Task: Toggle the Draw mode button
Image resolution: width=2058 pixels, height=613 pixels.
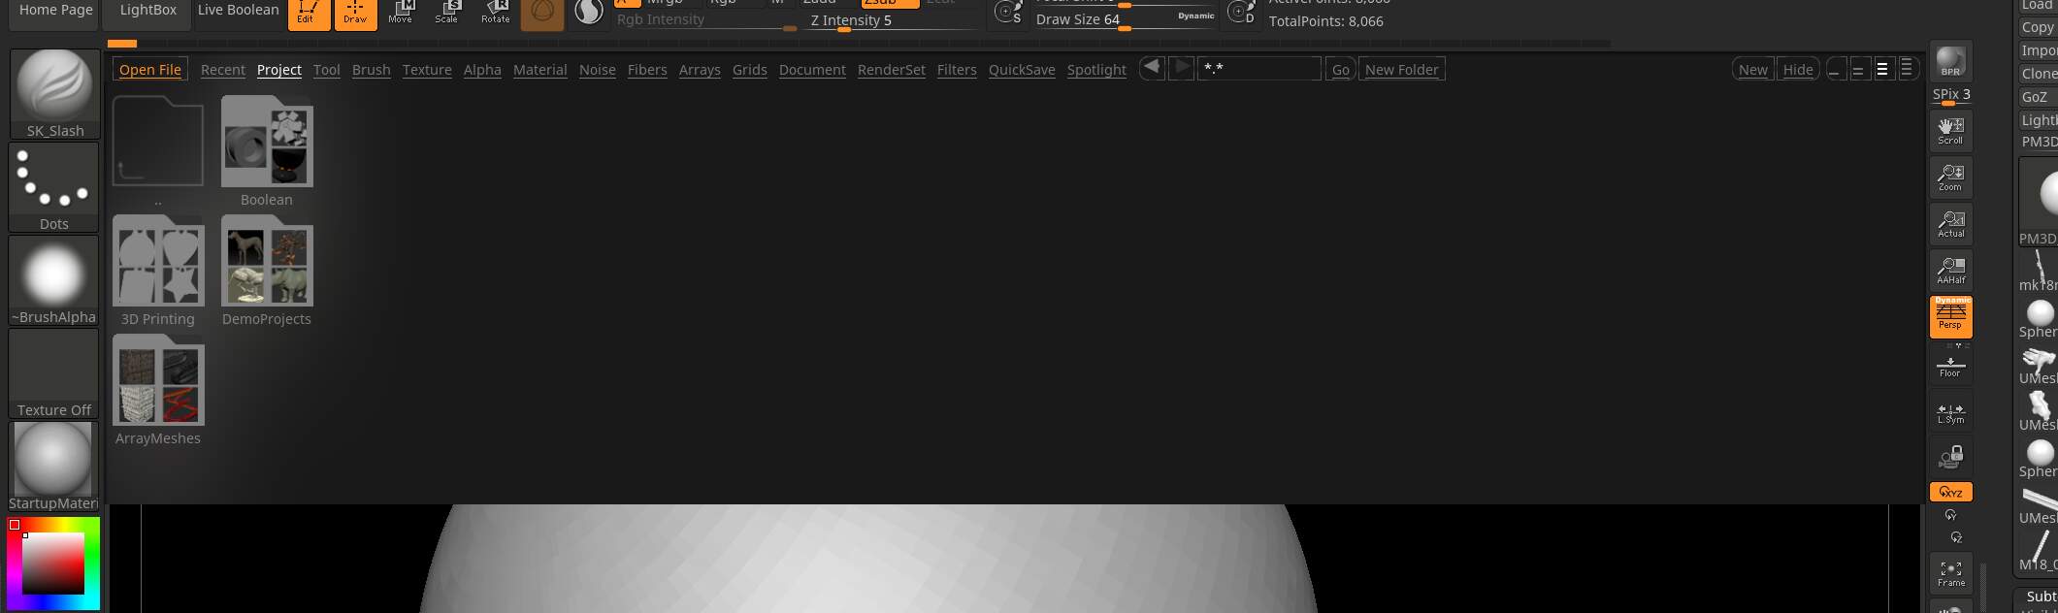Action: point(355,14)
